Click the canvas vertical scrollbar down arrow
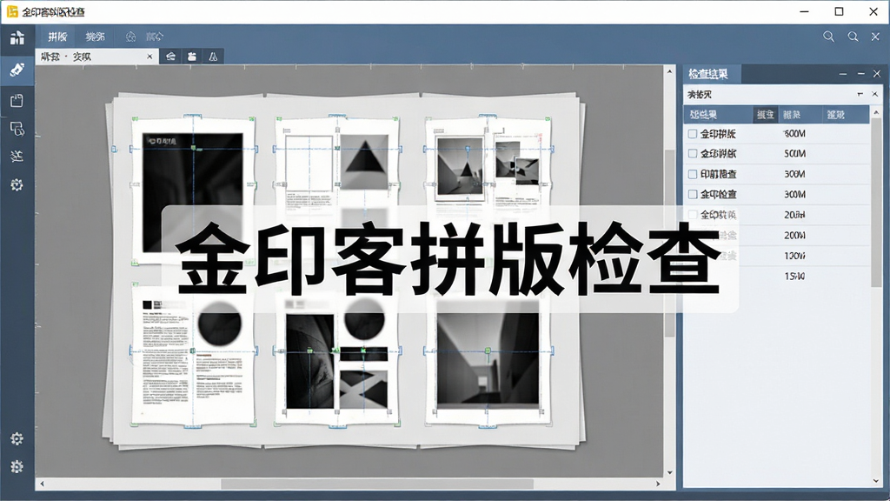This screenshot has height=501, width=890. (670, 472)
